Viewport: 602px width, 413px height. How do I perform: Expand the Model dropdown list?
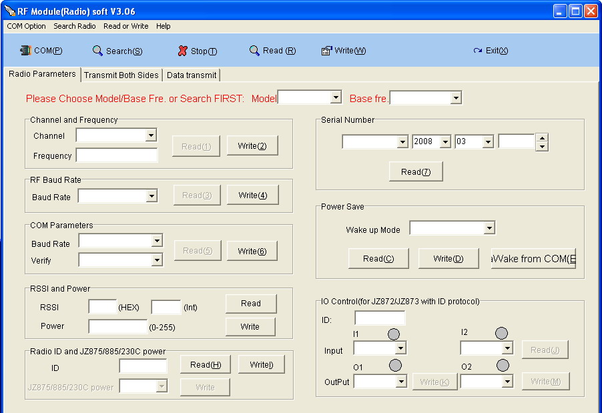(336, 97)
